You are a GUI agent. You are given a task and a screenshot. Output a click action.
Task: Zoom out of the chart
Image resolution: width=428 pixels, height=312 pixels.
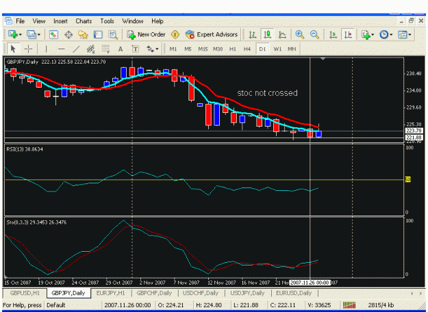[x=314, y=35]
